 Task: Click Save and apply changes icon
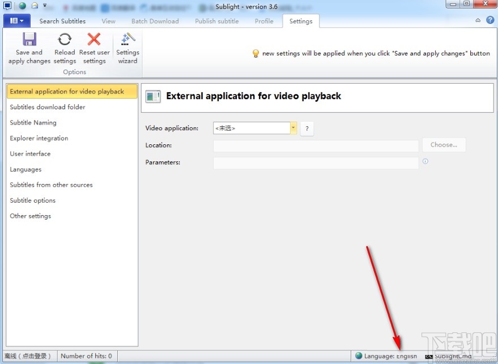[29, 40]
